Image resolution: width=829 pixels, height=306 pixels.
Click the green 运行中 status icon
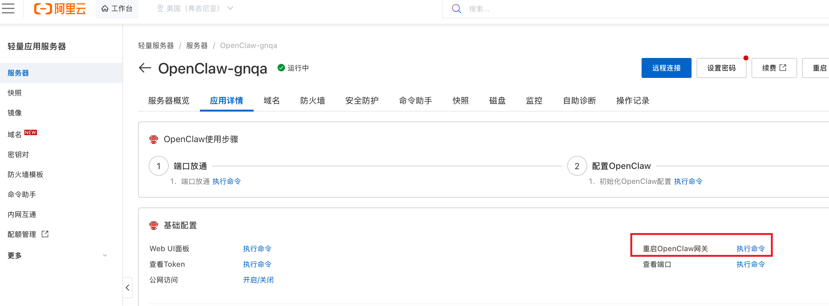coord(281,68)
